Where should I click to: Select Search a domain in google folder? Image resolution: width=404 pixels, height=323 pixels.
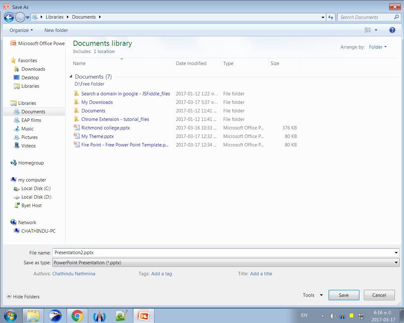125,94
